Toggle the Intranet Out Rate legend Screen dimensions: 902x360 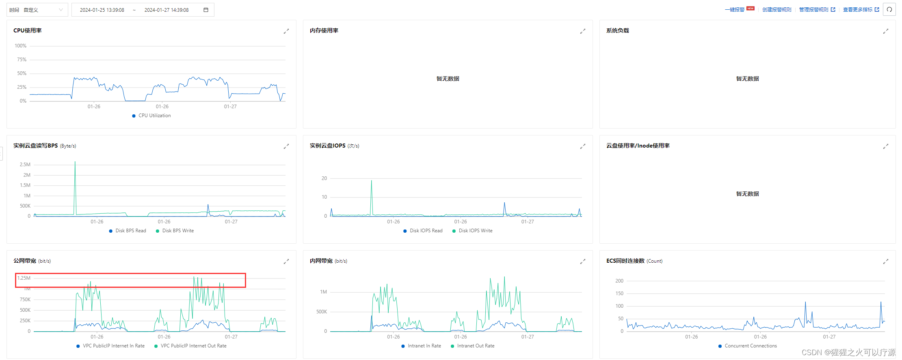pyautogui.click(x=473, y=346)
